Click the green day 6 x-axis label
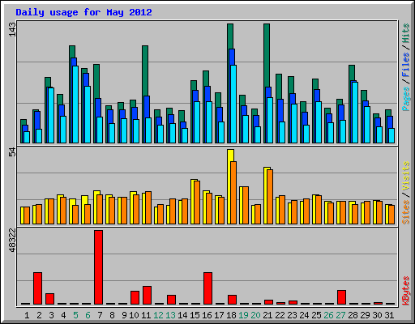415x324 pixels. [x=88, y=315]
